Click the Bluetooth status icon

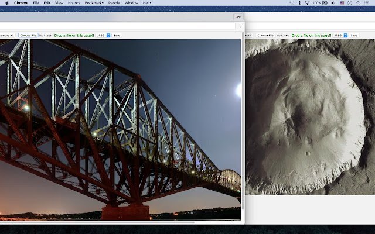(299, 3)
